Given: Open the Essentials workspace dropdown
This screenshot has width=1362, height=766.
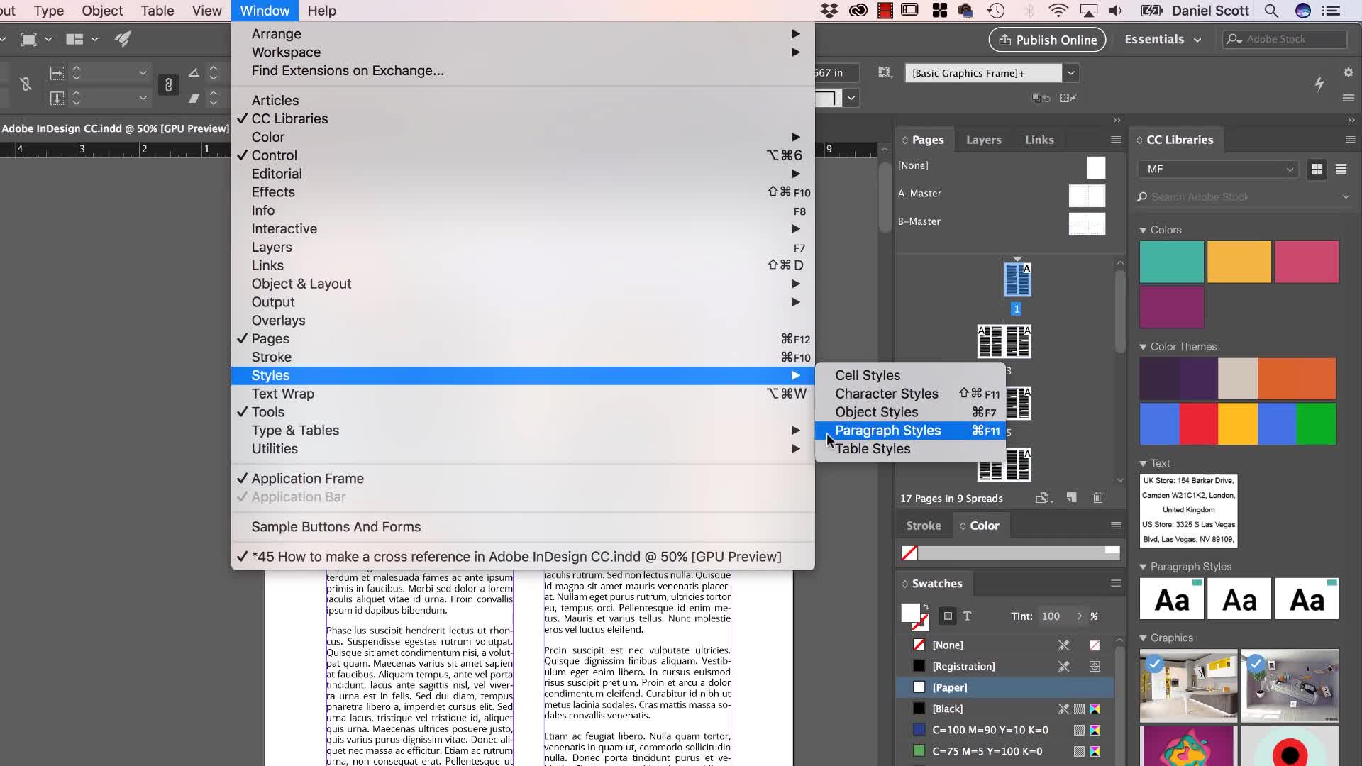Looking at the screenshot, I should point(1163,40).
